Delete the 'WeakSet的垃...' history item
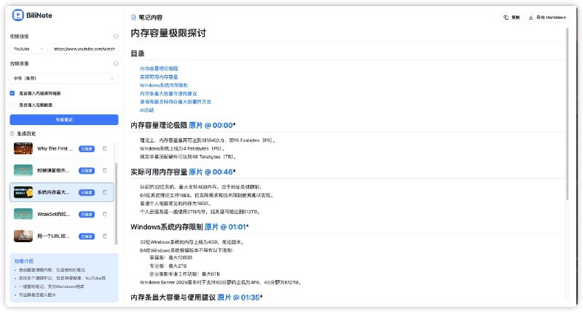The image size is (583, 312). 104,215
